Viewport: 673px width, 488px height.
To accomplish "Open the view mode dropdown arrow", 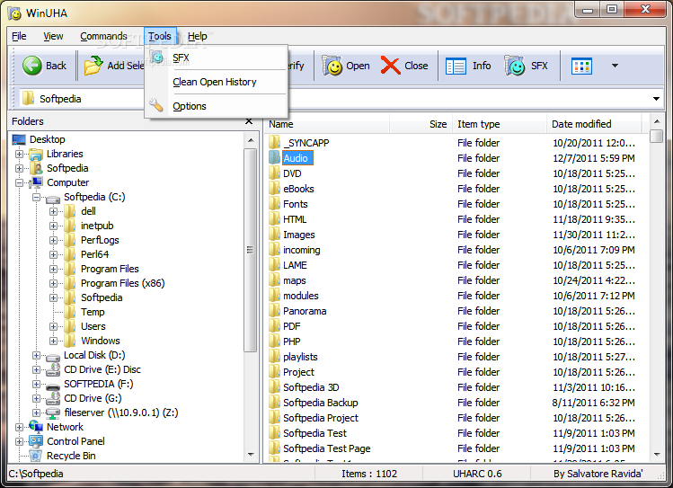I will [615, 66].
